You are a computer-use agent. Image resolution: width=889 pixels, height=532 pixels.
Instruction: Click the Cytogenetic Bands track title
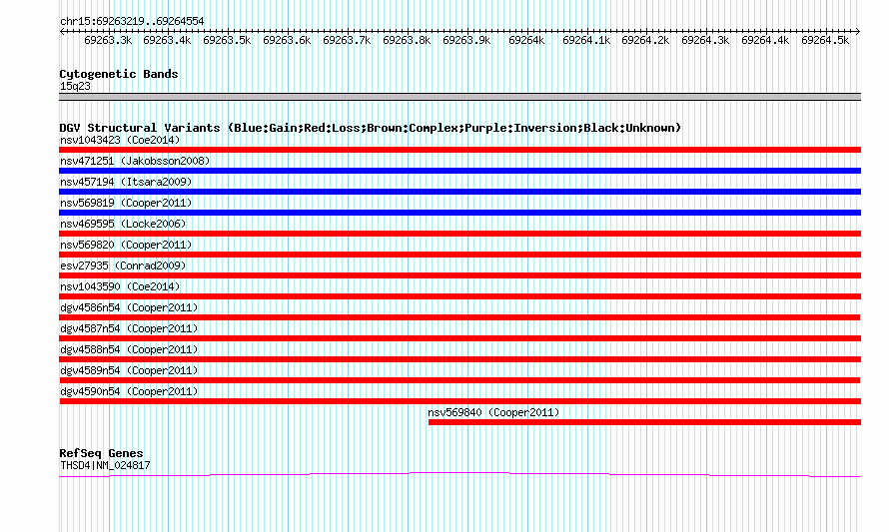point(119,74)
